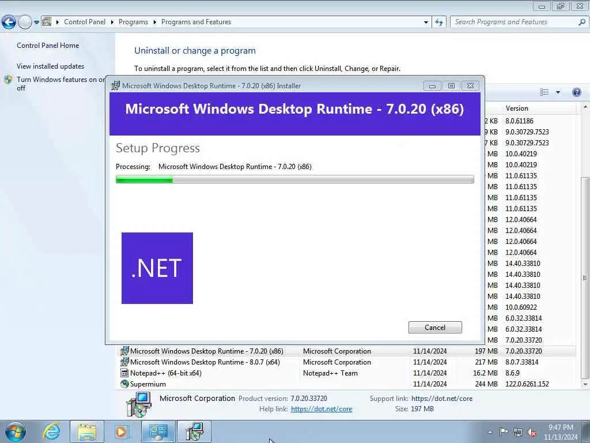Click the .NET logo in installer
Viewport: 590px width, 443px height.
coord(157,268)
